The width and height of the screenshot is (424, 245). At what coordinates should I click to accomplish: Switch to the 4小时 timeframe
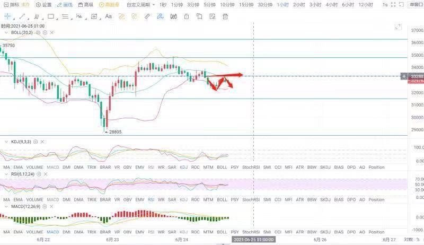(x=331, y=5)
